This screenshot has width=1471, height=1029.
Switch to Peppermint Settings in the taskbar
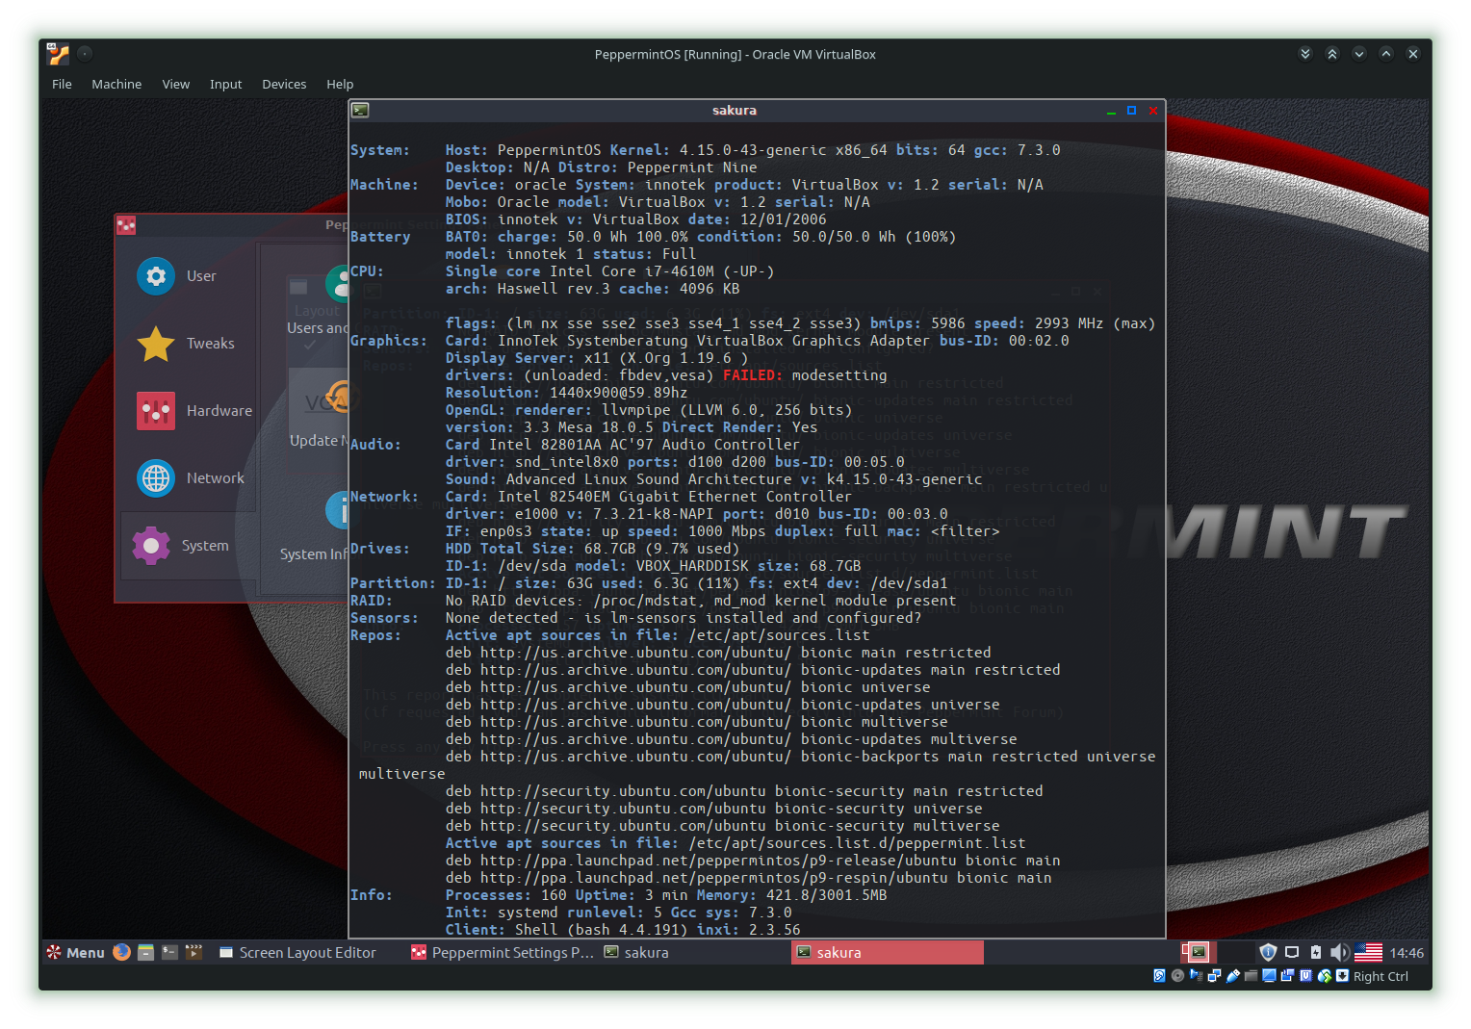(502, 952)
